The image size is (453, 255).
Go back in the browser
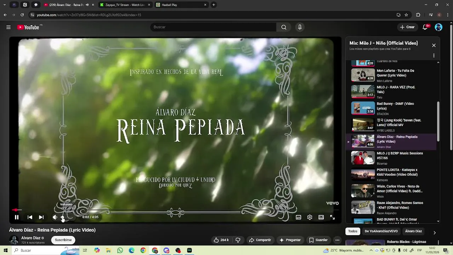5,15
